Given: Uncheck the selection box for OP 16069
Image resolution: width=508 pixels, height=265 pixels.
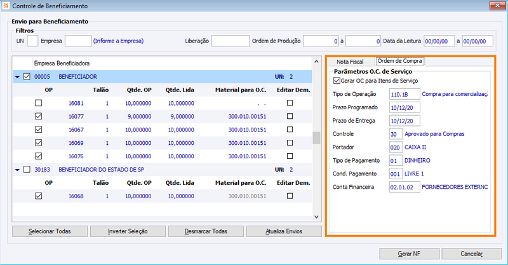Looking at the screenshot, I should [39, 143].
